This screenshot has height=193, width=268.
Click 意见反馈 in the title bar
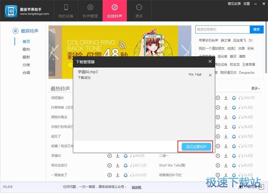(234, 4)
